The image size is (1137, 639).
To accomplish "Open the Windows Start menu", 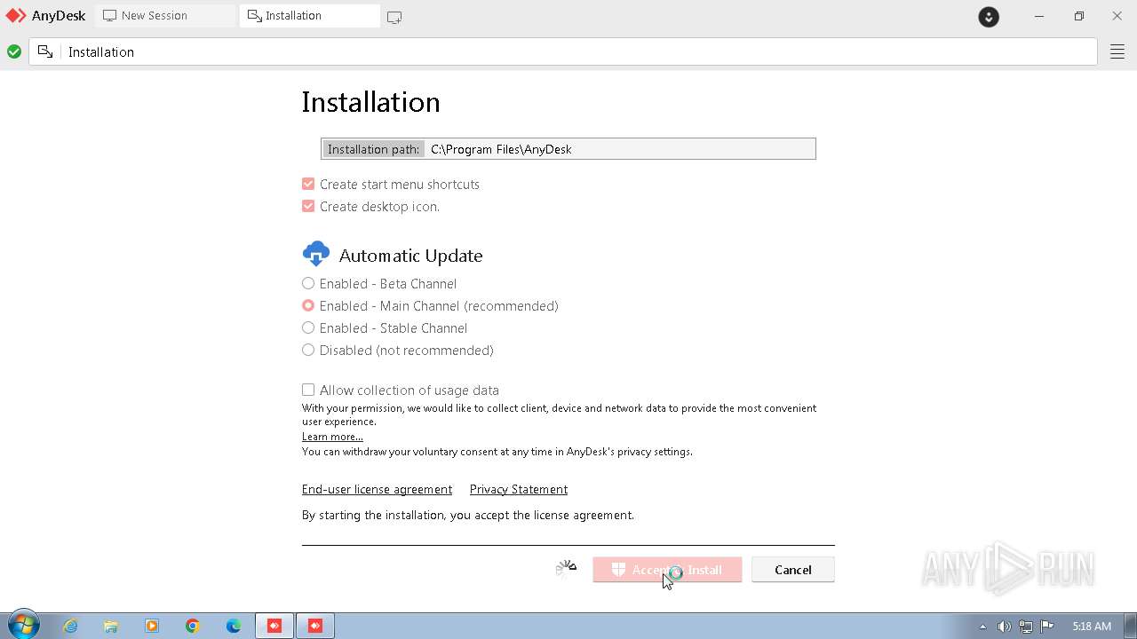I will 23,626.
